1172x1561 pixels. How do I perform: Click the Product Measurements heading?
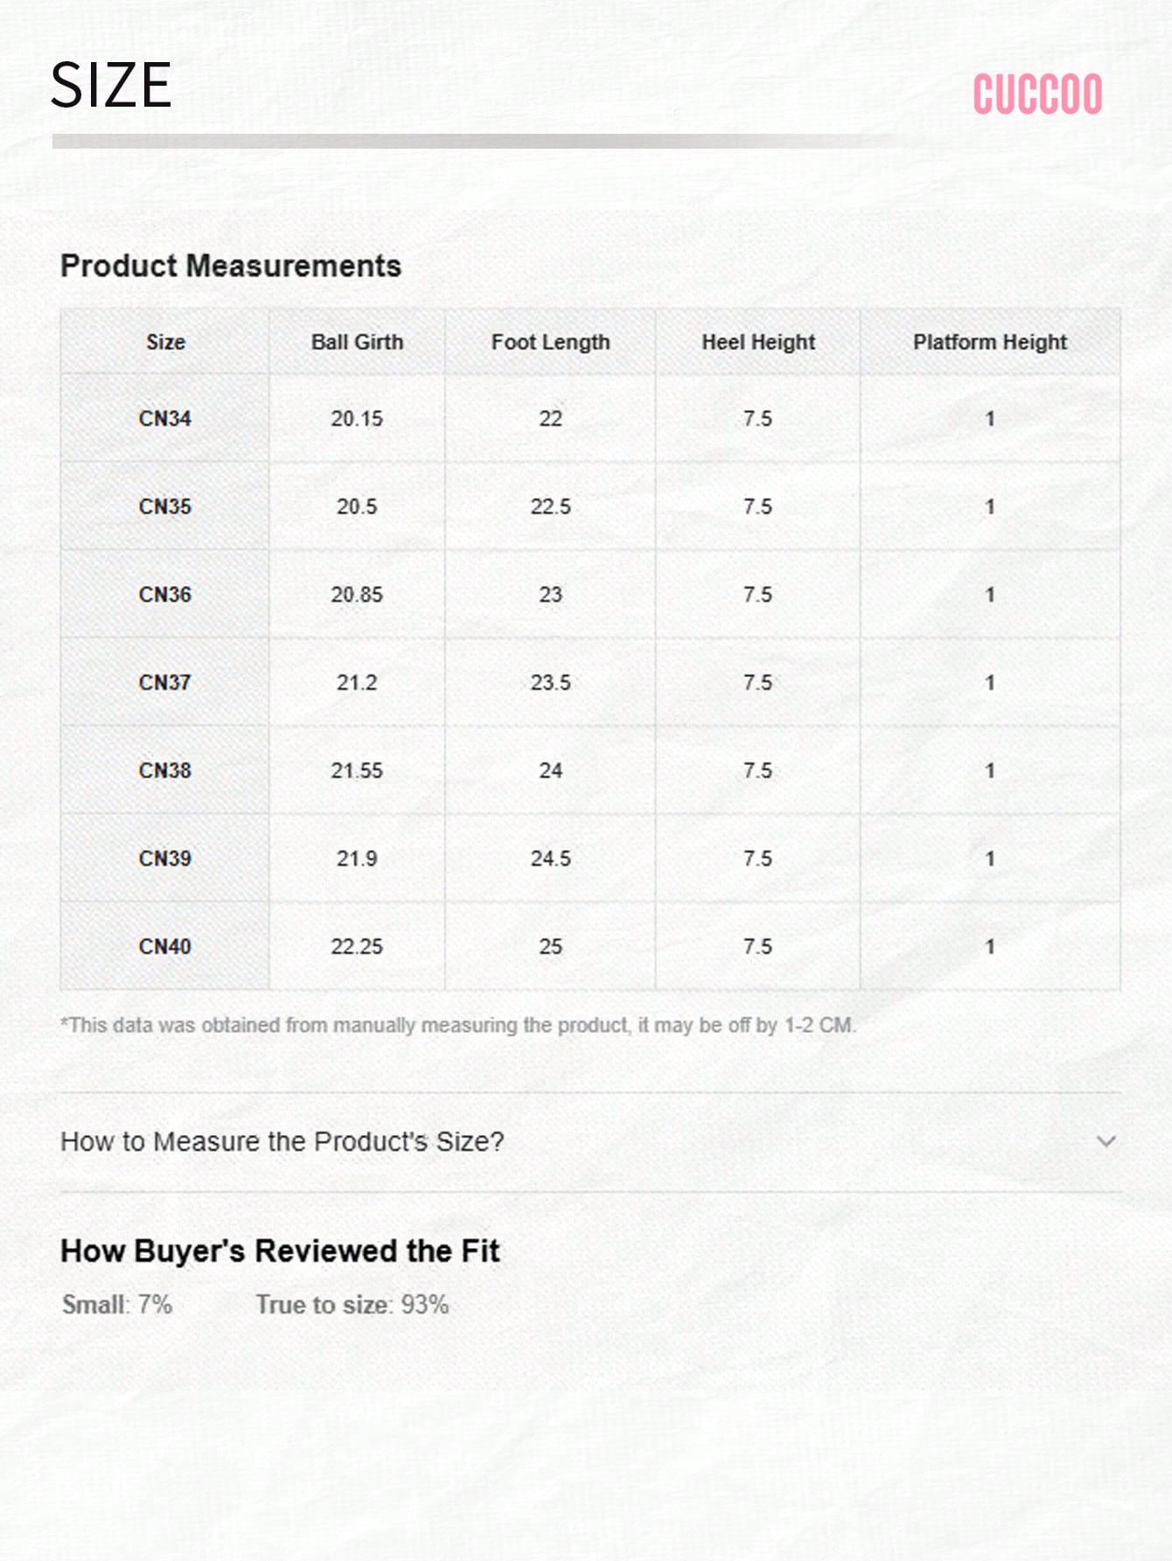click(x=231, y=266)
